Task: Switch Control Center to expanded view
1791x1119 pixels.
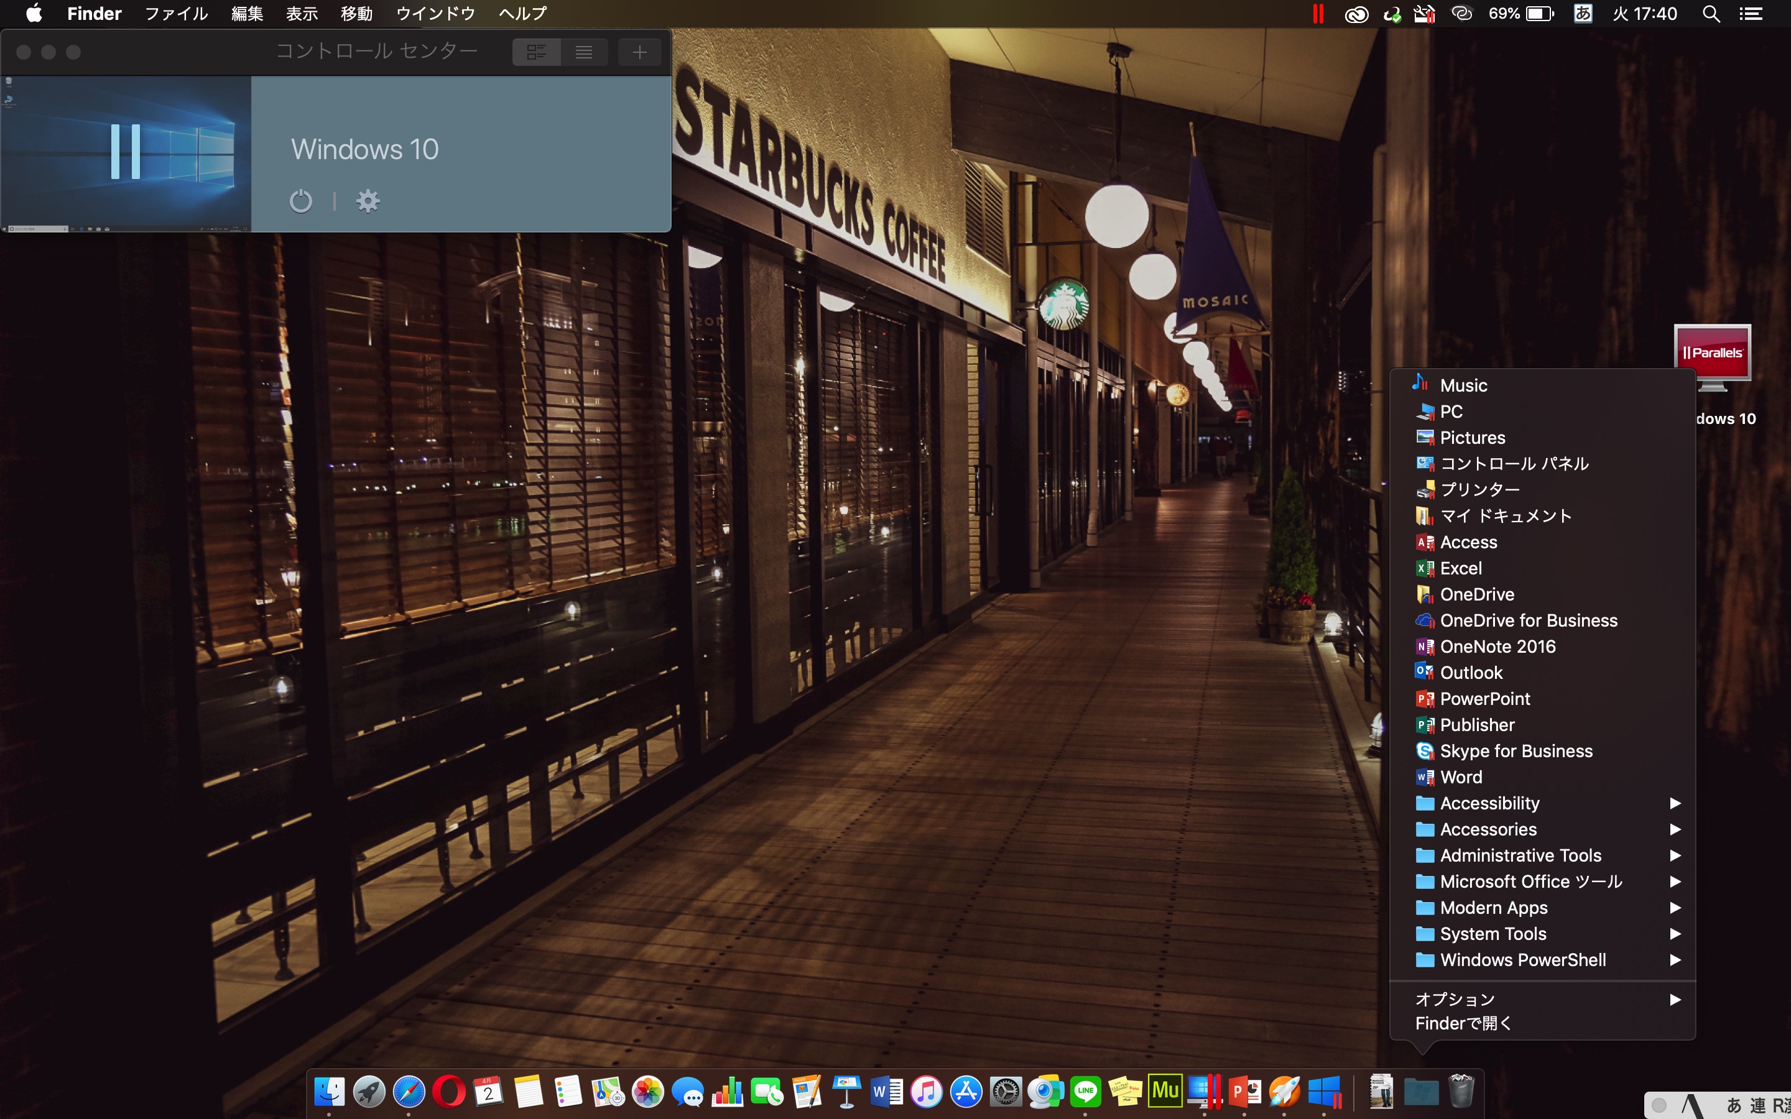Action: [537, 52]
